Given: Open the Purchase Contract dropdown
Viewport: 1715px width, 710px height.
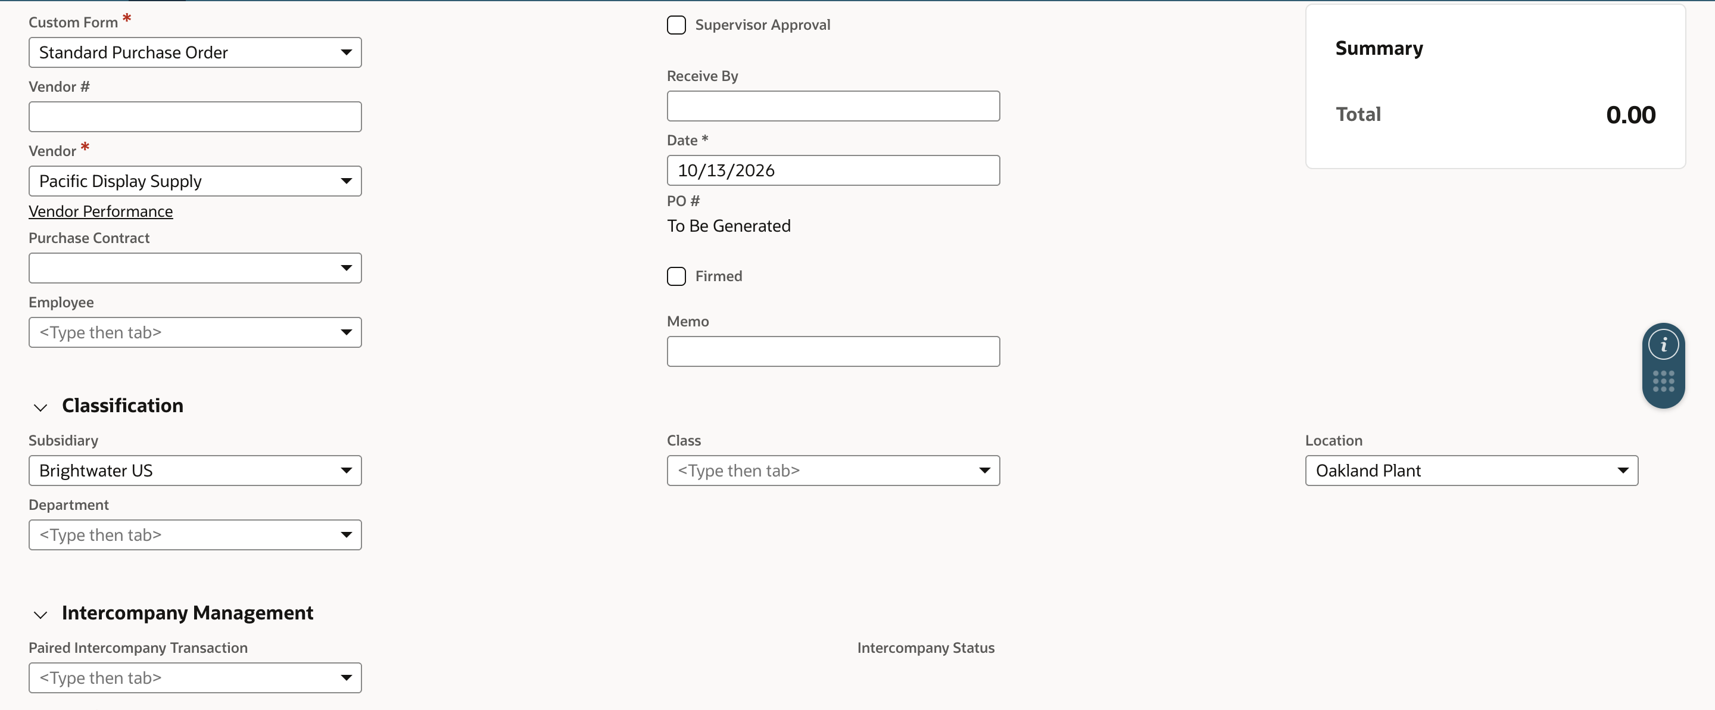Looking at the screenshot, I should pos(195,269).
